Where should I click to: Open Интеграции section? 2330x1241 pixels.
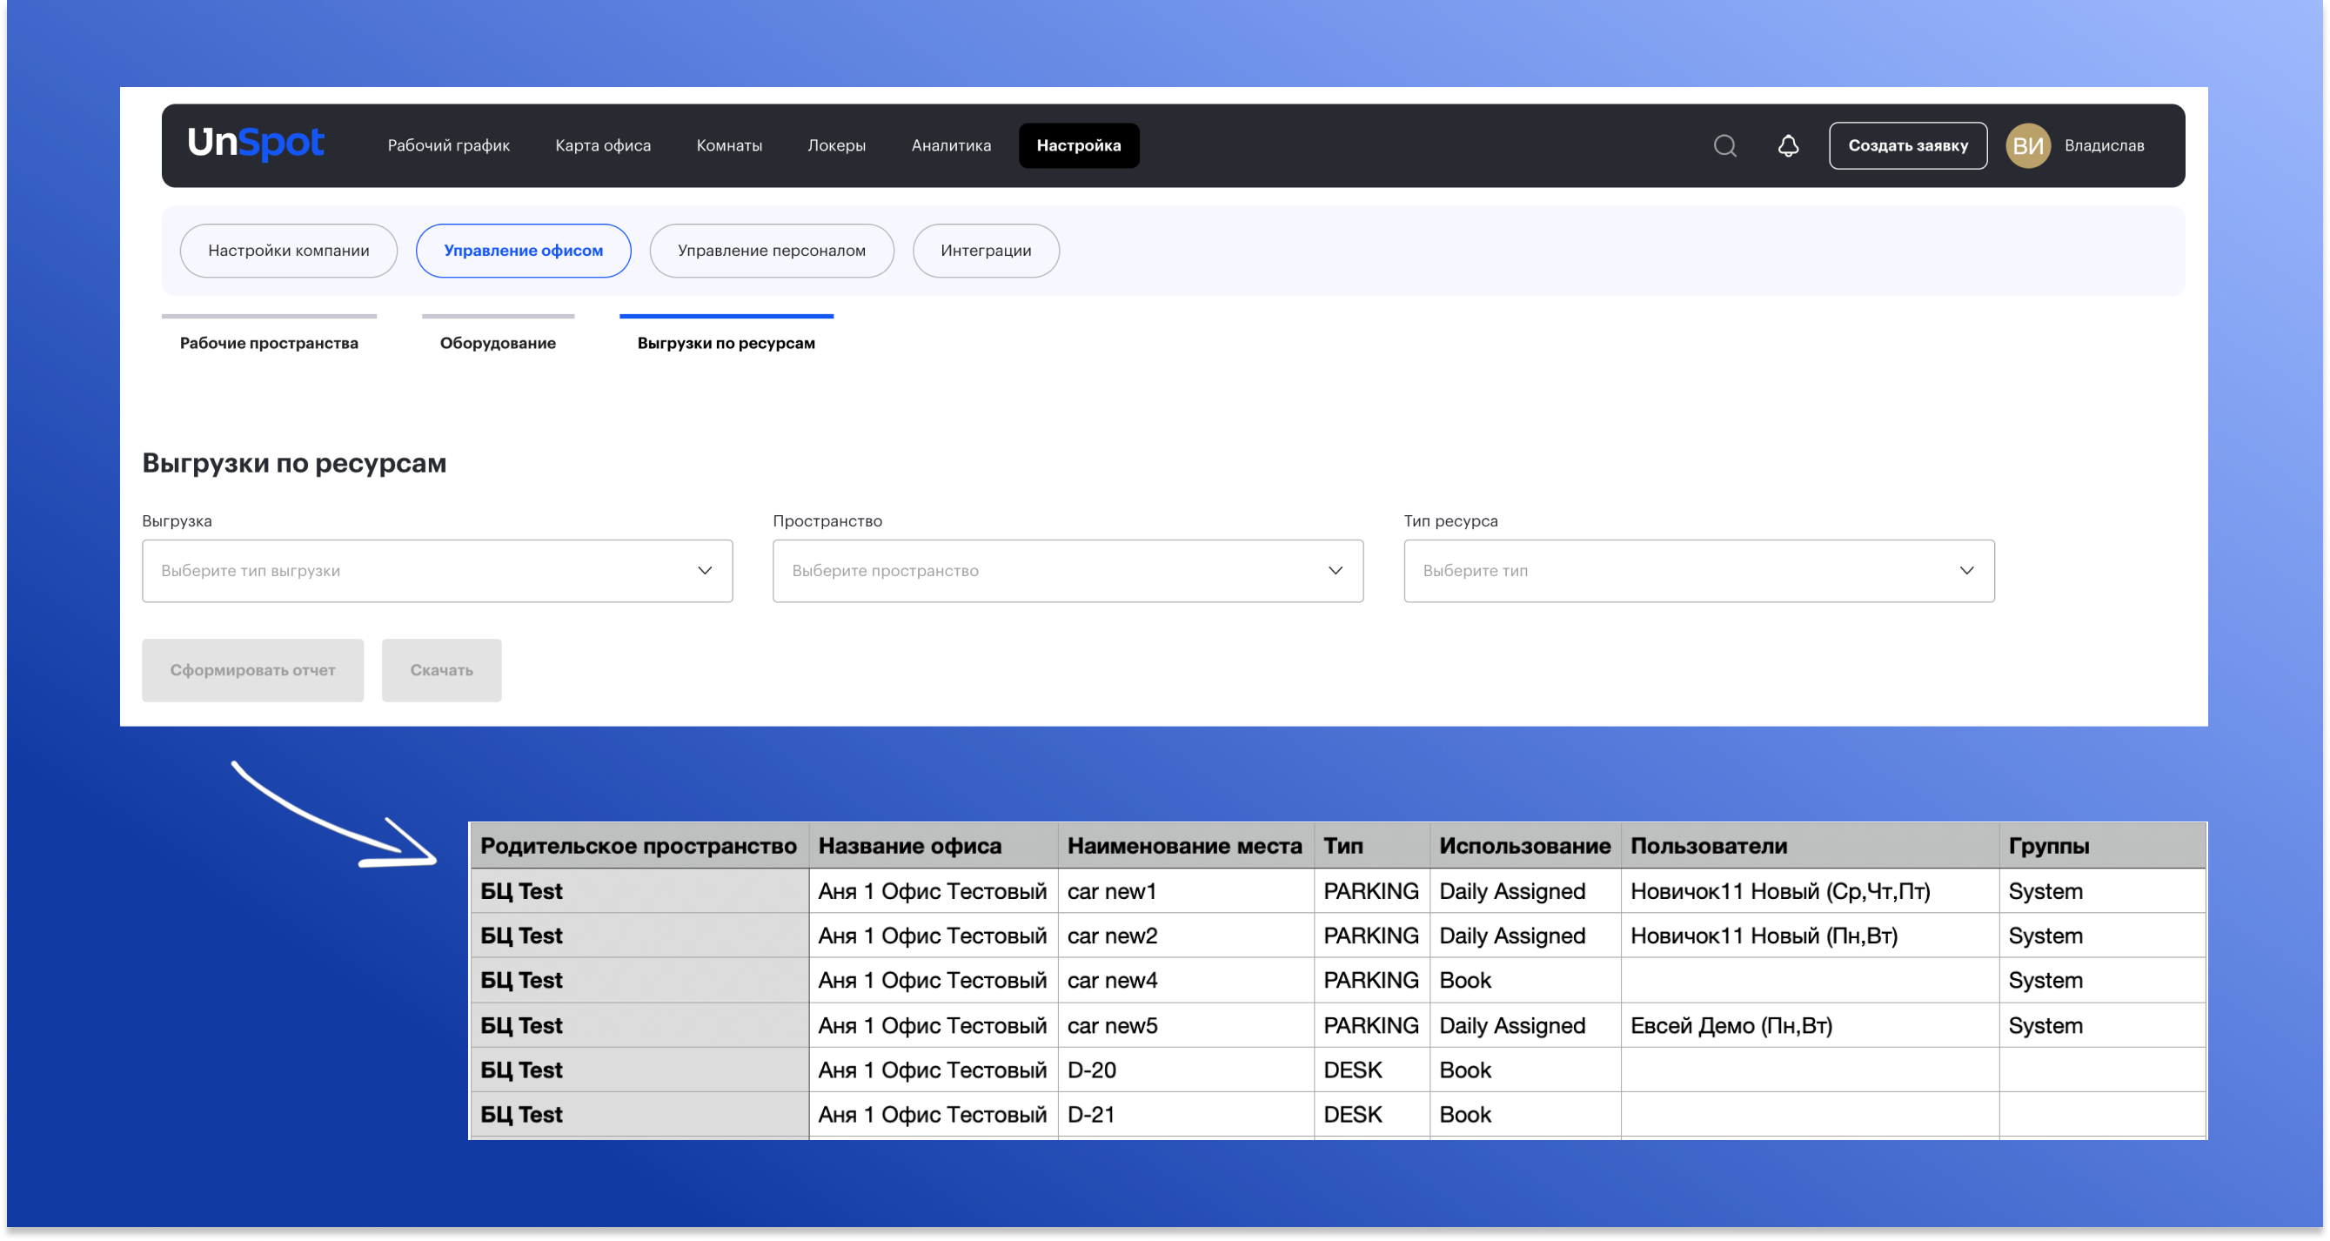[x=985, y=251]
